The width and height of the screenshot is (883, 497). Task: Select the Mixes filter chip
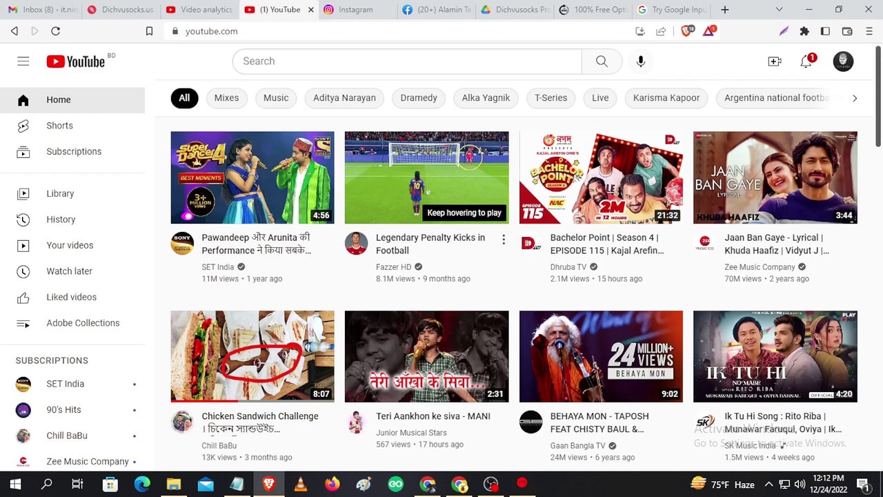coord(226,98)
